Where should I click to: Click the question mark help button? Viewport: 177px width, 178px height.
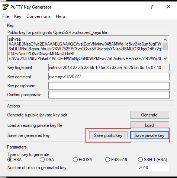[x=152, y=7]
